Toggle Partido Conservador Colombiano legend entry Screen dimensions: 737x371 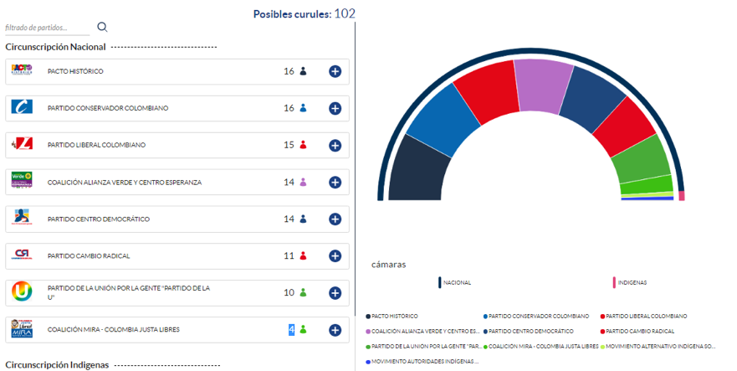tap(536, 317)
